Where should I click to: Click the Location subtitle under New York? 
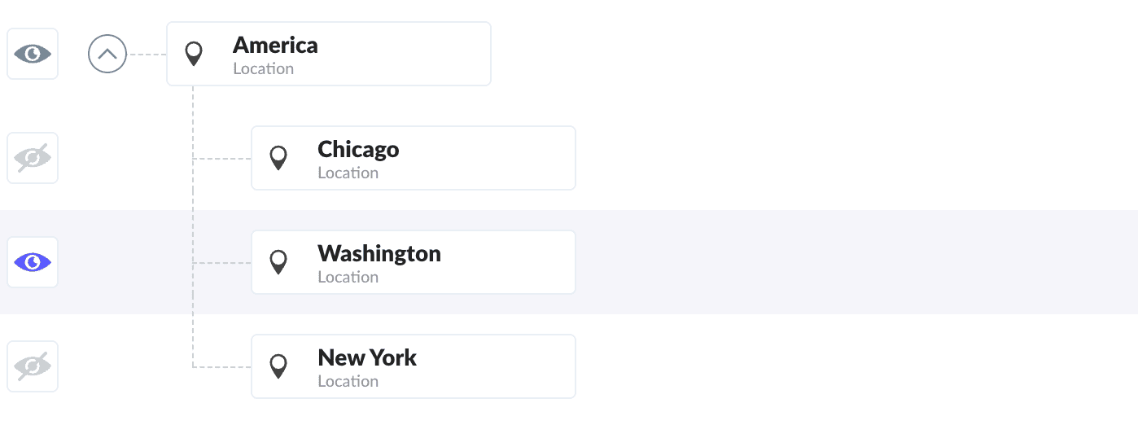click(348, 381)
